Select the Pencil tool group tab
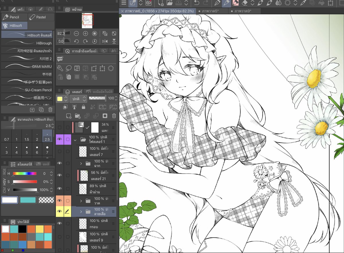Image resolution: width=344 pixels, height=253 pixels. coord(14,17)
